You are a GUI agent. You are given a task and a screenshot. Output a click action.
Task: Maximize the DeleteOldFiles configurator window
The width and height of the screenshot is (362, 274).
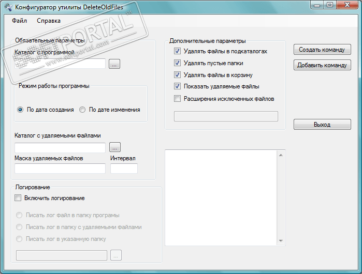[x=330, y=5]
